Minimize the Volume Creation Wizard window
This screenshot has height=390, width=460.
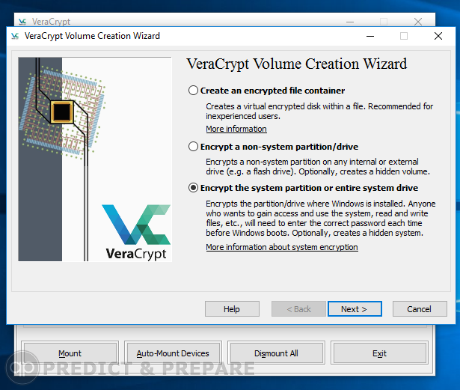(370, 36)
